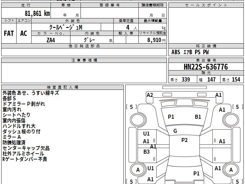Click the 後日発送部品 header bar
Screen dimensions: 245x184
pyautogui.click(x=84, y=46)
